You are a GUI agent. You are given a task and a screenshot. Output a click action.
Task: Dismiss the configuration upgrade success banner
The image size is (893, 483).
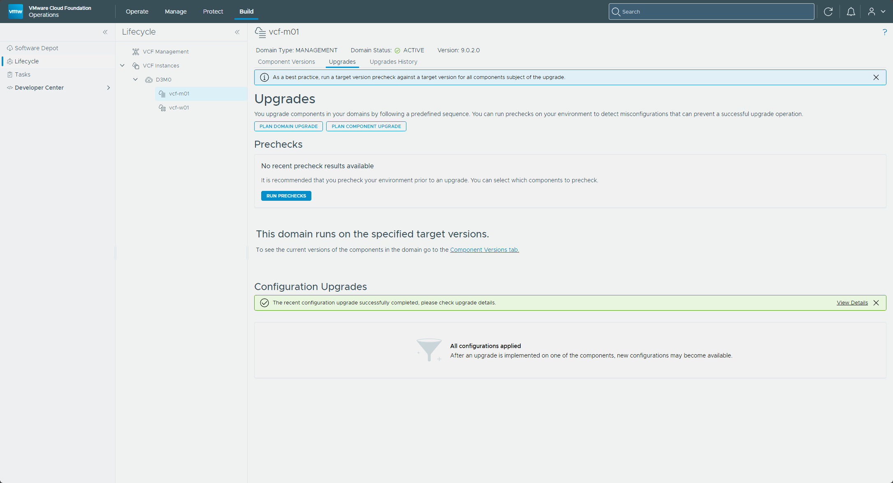(x=876, y=303)
